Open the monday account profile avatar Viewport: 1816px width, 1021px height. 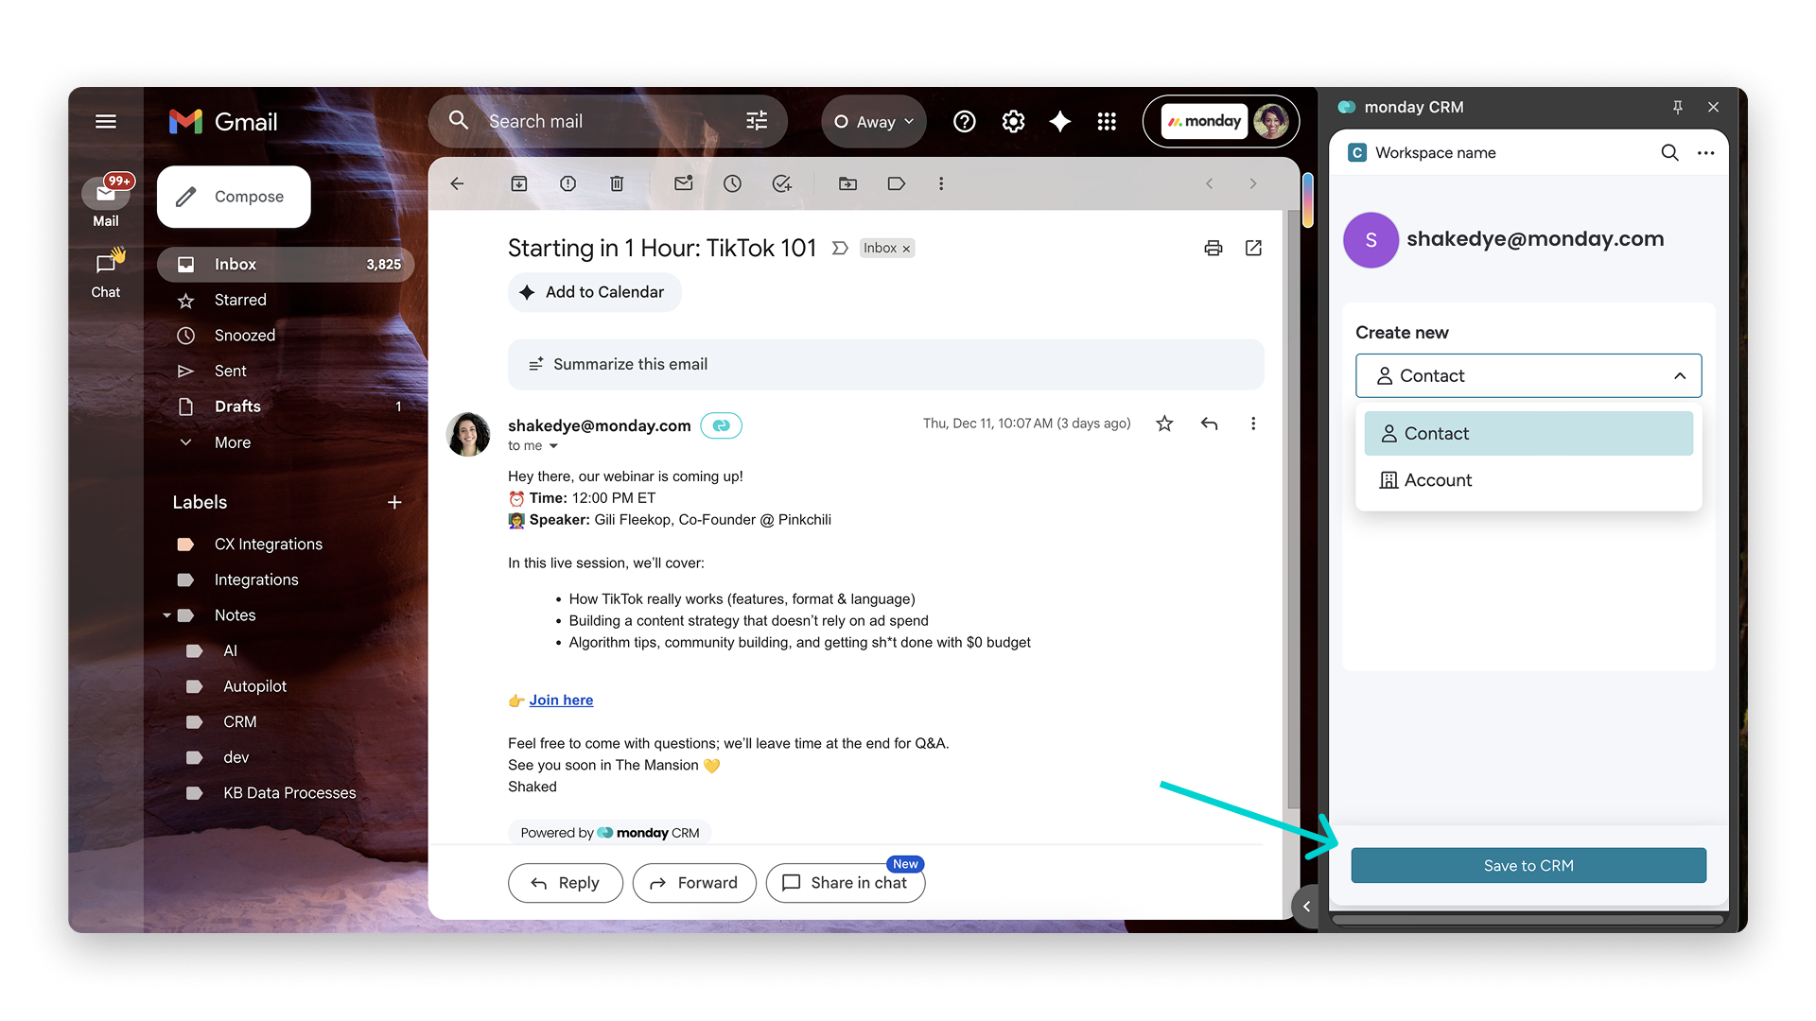[x=1271, y=121]
